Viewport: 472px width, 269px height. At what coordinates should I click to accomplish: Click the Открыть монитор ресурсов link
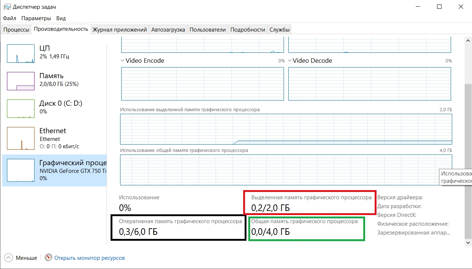pos(90,258)
